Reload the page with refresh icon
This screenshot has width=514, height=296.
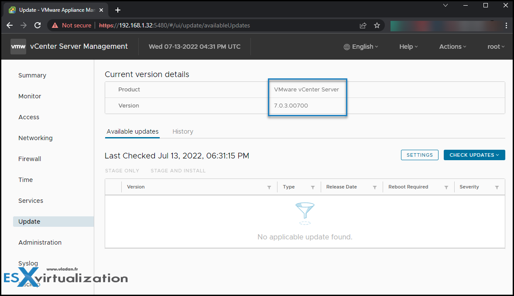pyautogui.click(x=38, y=25)
